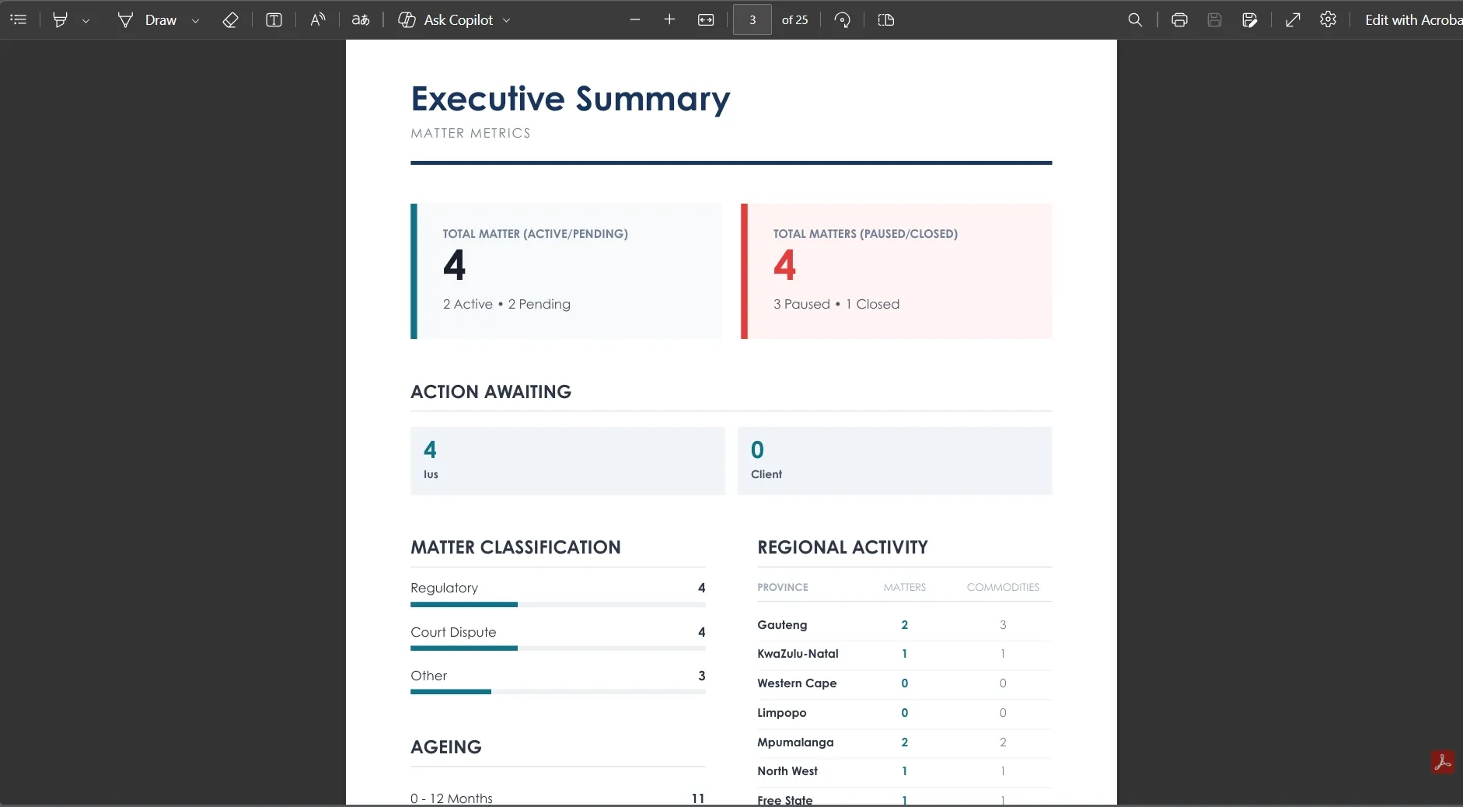The image size is (1463, 807).
Task: Click the KwaZulu-Natal province label
Action: (x=798, y=654)
